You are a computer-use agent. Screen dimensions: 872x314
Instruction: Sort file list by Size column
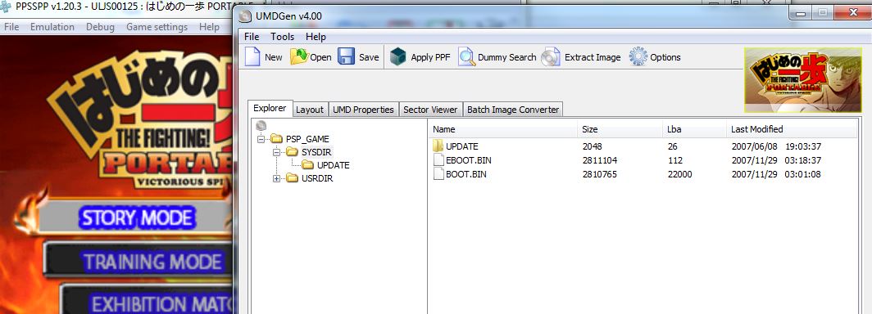pos(620,129)
